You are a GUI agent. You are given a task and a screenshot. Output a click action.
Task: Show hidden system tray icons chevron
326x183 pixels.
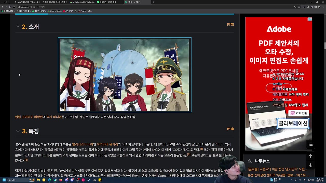tap(292, 180)
